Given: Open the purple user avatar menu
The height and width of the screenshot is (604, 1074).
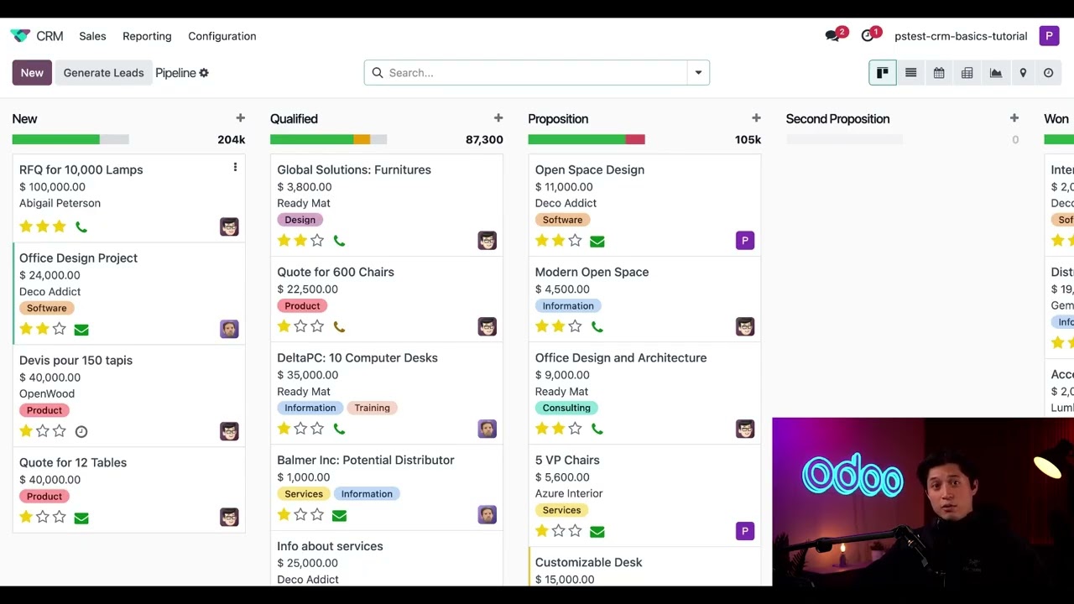Looking at the screenshot, I should tap(1049, 36).
